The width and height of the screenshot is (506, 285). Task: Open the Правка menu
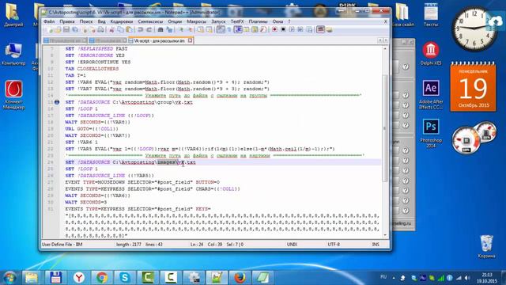tap(67, 21)
